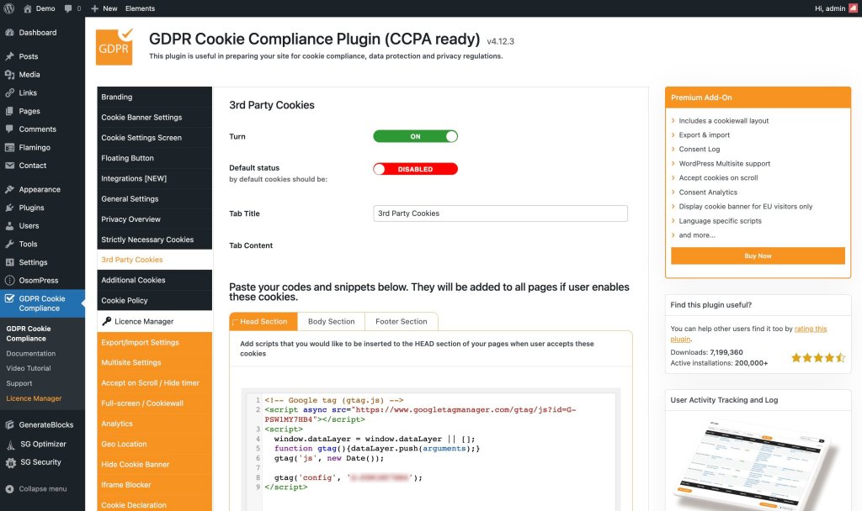Image resolution: width=862 pixels, height=511 pixels.
Task: Open the Branding settings tab
Action: tap(155, 97)
